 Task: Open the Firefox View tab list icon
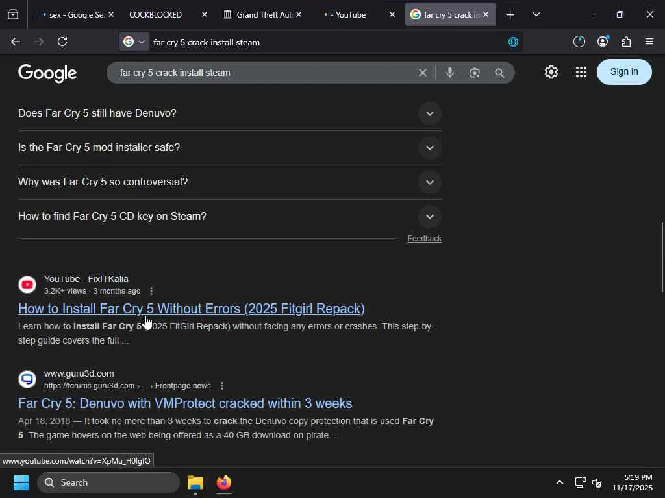13,15
